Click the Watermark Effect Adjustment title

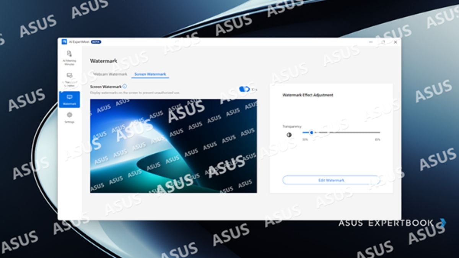308,95
